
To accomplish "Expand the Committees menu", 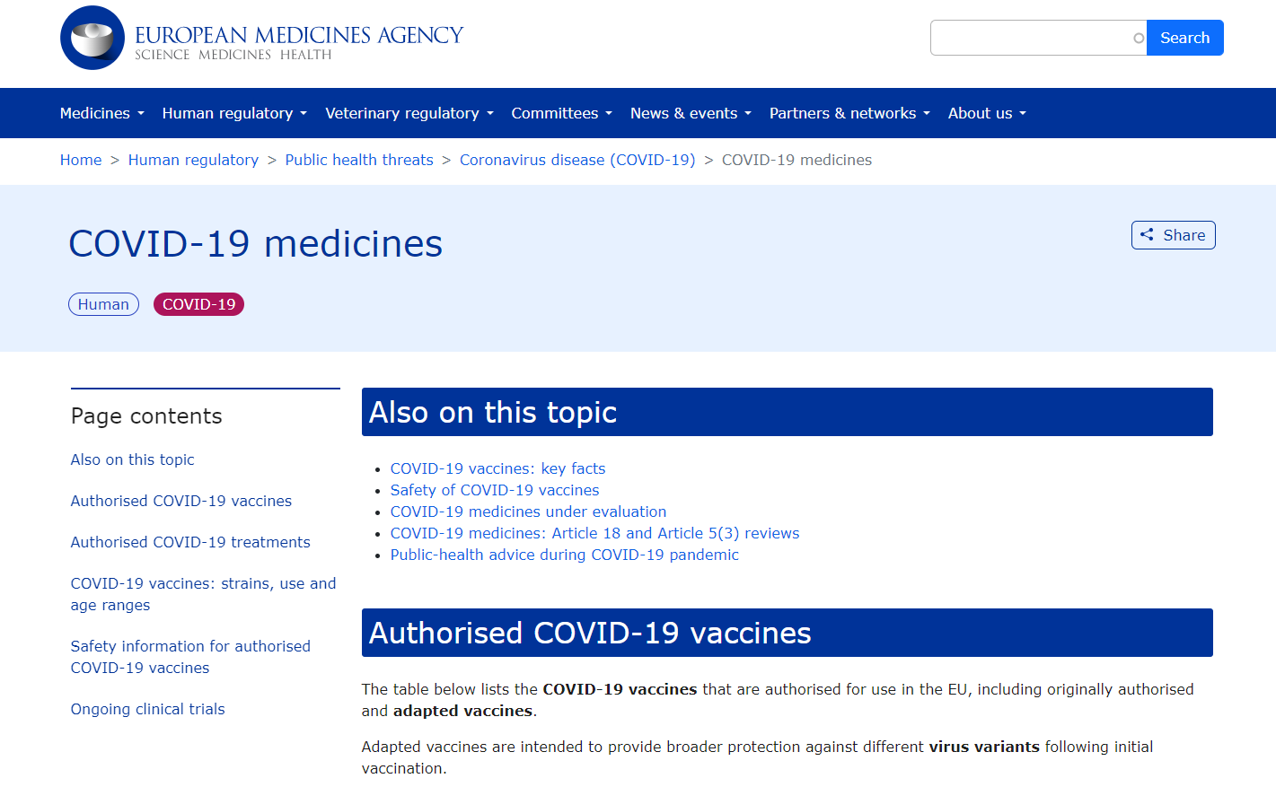I will tap(562, 113).
